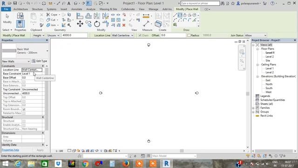Enable the Radius checkbox
This screenshot has width=298, height=168.
click(x=189, y=35)
